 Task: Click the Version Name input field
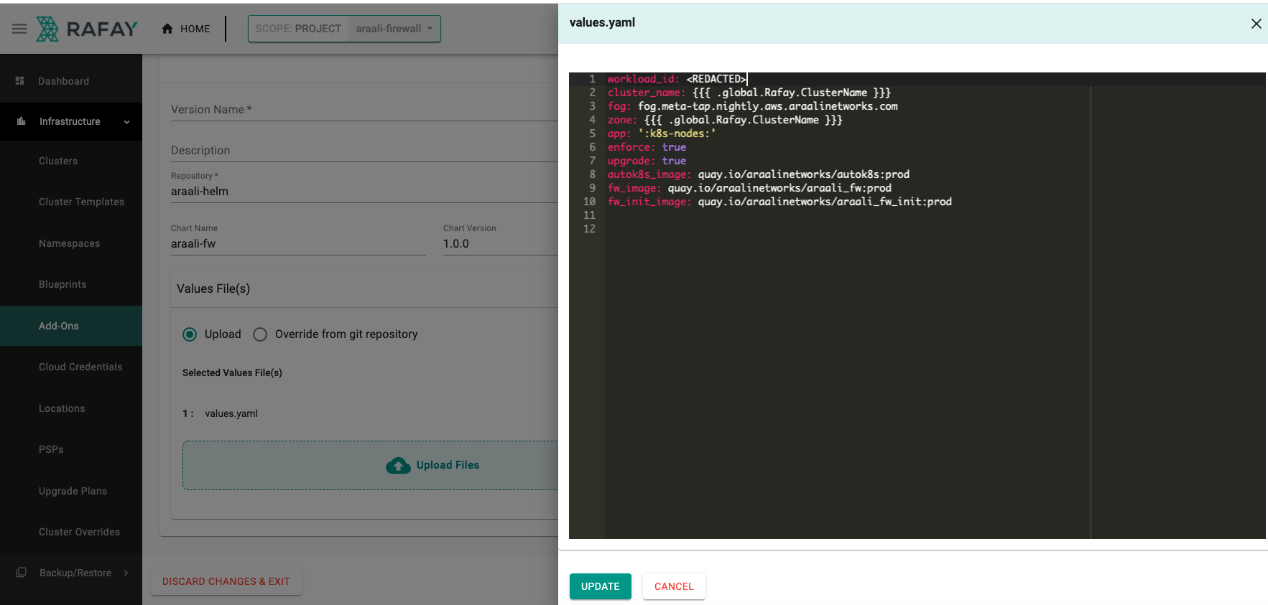click(x=364, y=110)
